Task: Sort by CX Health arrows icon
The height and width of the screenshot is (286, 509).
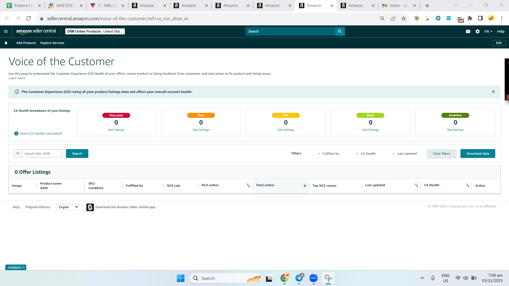Action: (468, 185)
